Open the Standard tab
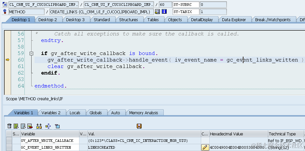The width and height of the screenshot is (305, 151). tap(102, 20)
